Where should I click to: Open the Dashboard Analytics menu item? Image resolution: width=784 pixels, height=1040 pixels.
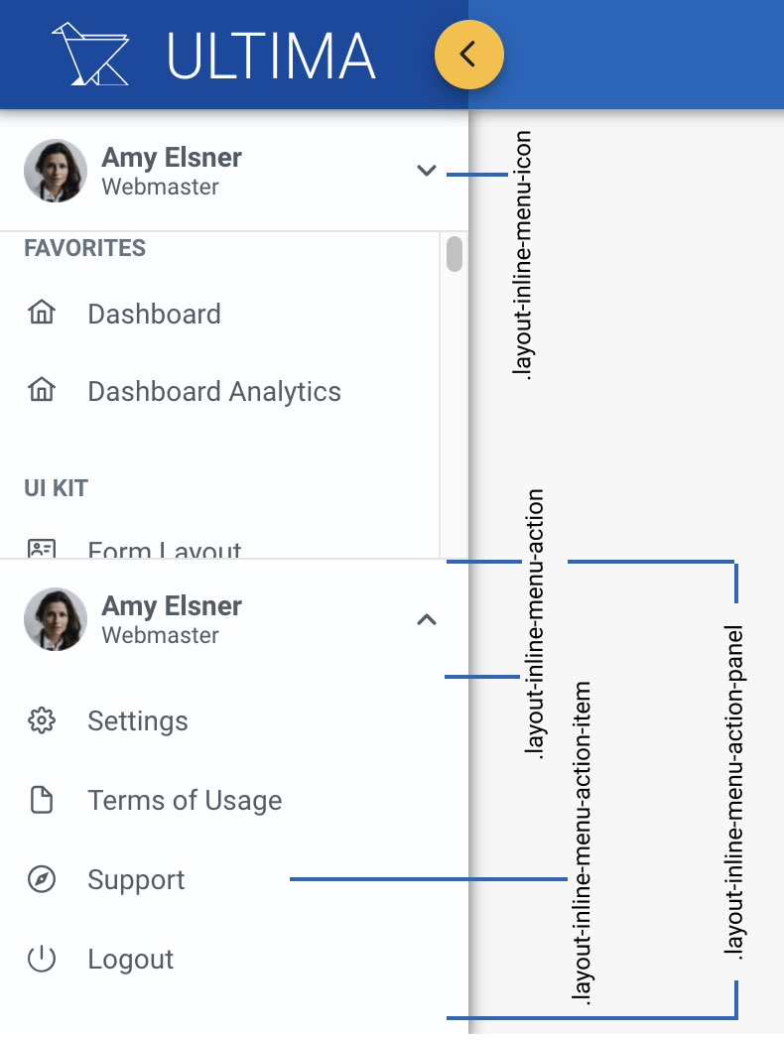pos(213,391)
